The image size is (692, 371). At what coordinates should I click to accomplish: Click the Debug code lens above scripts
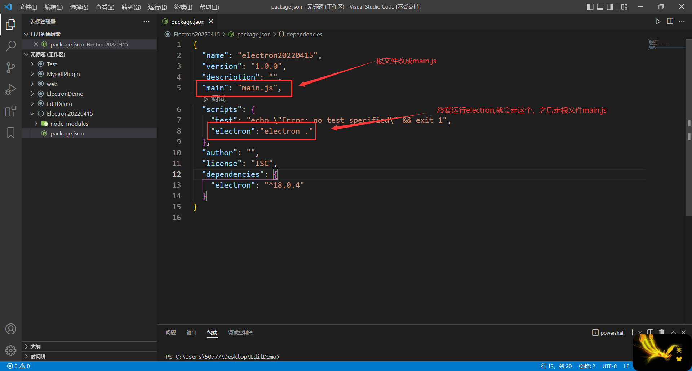pyautogui.click(x=215, y=99)
